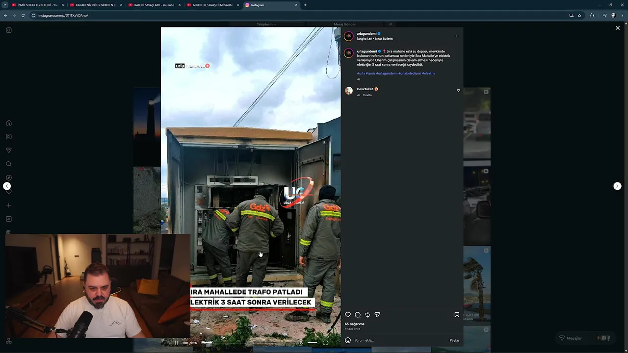The height and width of the screenshot is (353, 628).
Task: Switch to KARADENİZ BÖLGESİNİN tab
Action: [96, 5]
